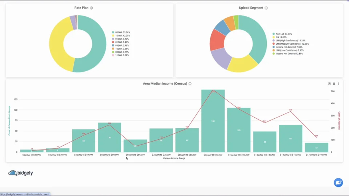Click the Rate Plan title text
This screenshot has height=196, width=349.
coord(81,8)
